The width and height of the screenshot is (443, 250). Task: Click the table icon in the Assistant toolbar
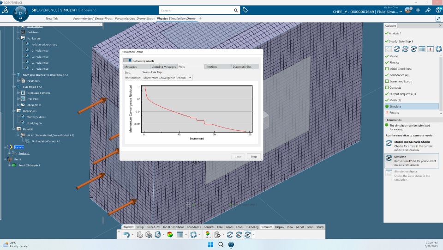click(422, 49)
